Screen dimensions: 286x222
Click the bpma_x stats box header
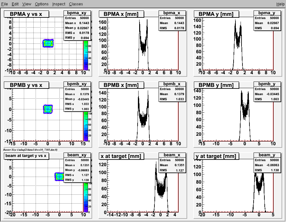coord(172,13)
